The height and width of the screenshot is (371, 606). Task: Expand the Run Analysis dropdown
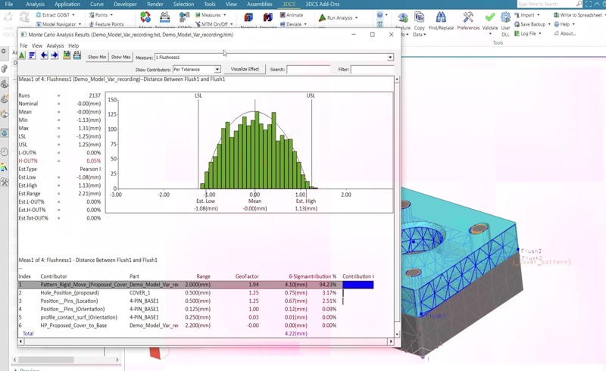(x=356, y=17)
